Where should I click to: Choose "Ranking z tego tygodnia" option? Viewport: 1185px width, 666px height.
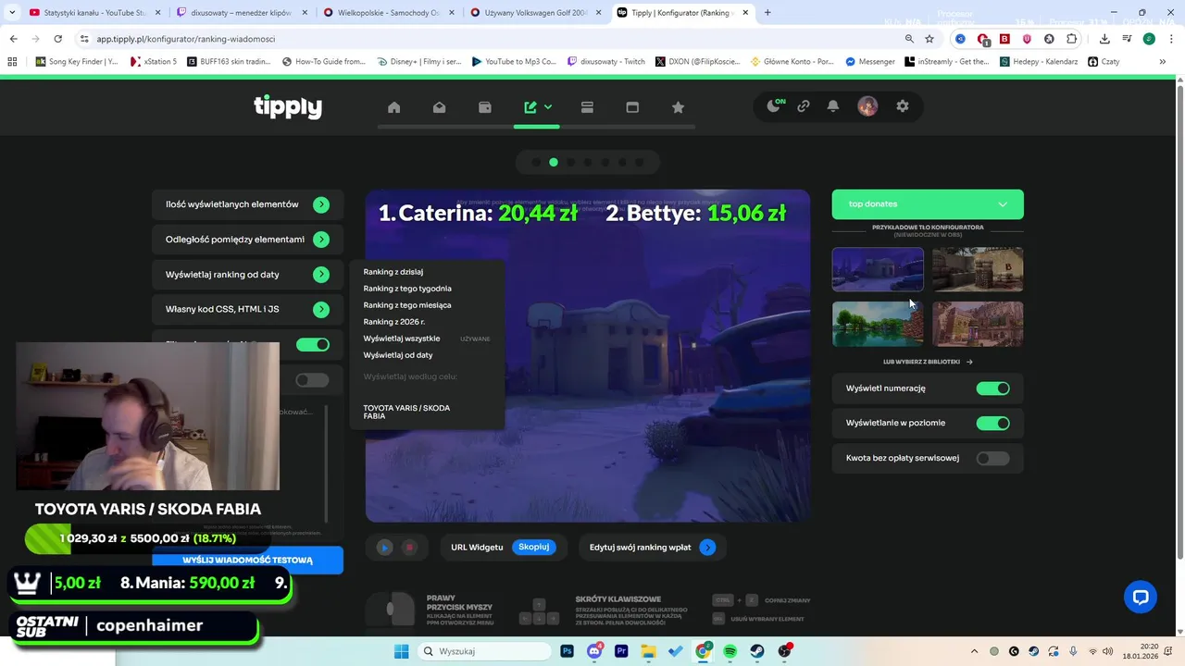tap(407, 289)
